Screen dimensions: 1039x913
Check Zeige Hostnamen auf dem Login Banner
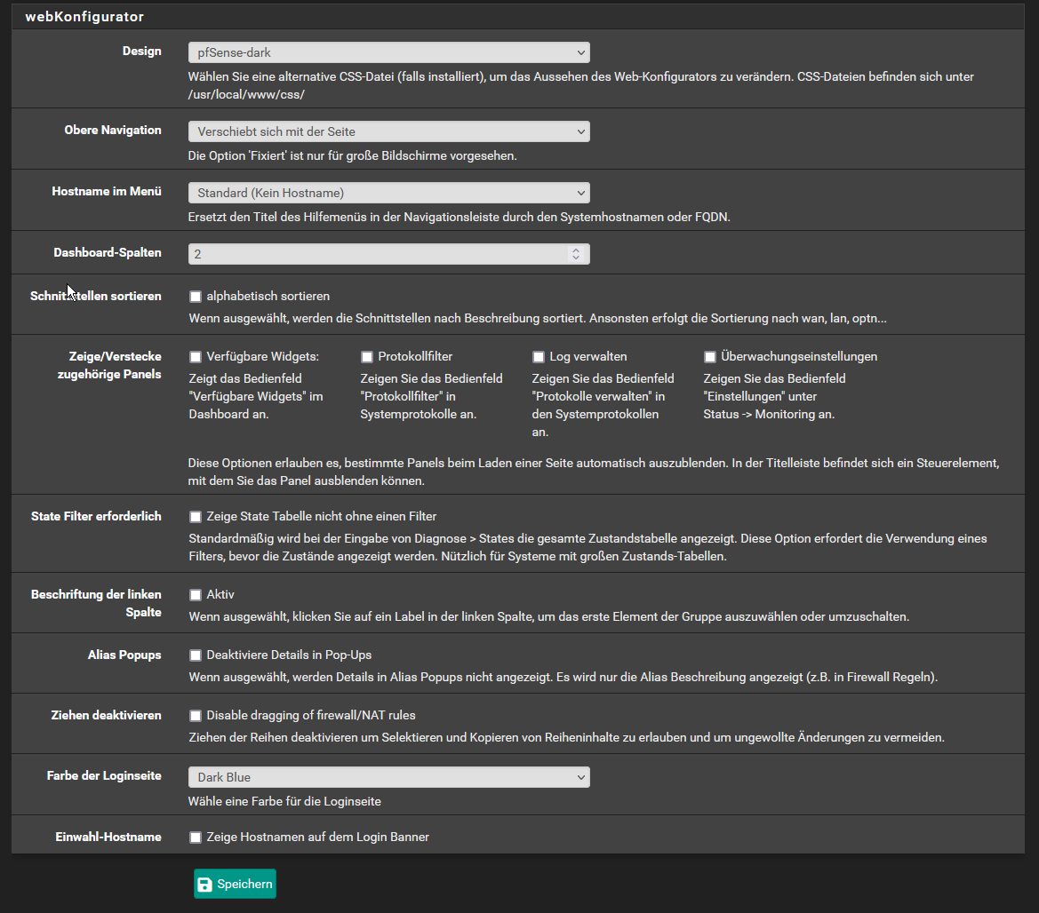click(196, 838)
